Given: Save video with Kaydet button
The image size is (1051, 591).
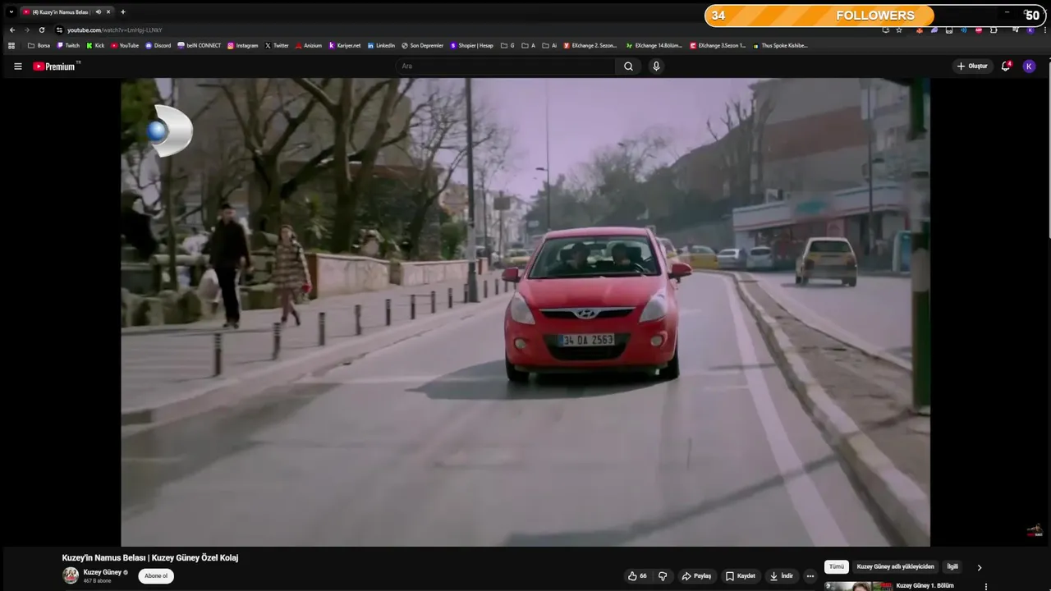Looking at the screenshot, I should click(740, 576).
